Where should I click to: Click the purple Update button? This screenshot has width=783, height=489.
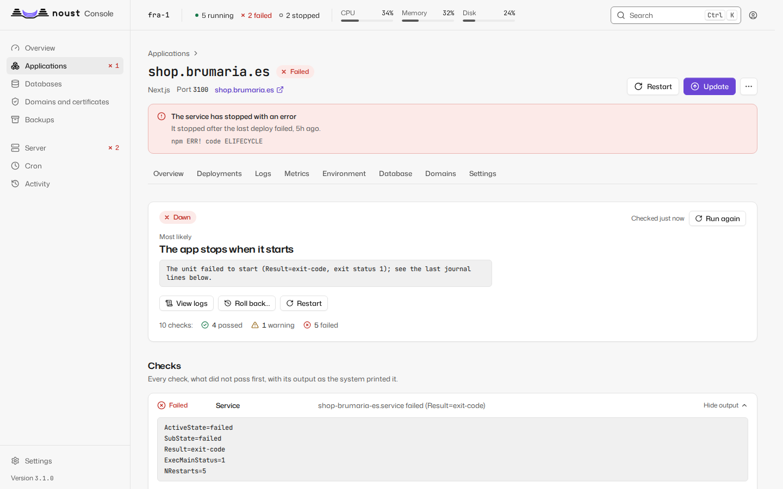tap(710, 86)
